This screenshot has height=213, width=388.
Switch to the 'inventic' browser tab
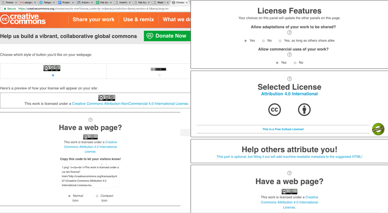pyautogui.click(x=123, y=2)
